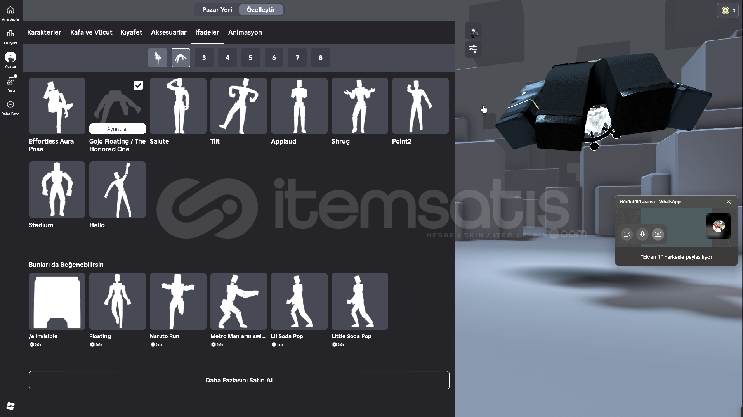Select the Naruto Run emote thumbnail

coord(178,301)
